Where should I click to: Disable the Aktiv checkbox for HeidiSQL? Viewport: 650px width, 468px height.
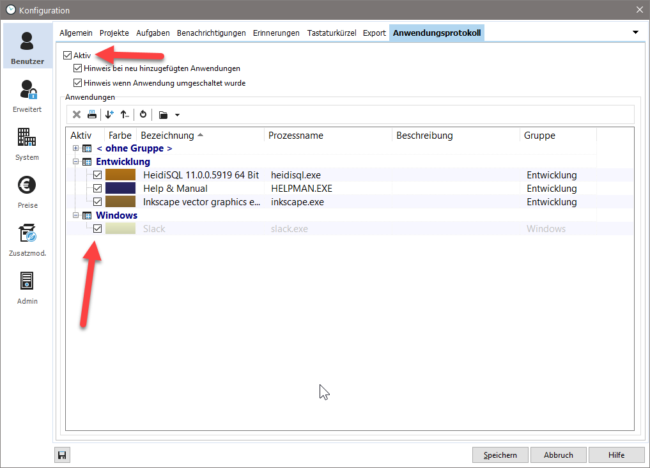pos(98,175)
